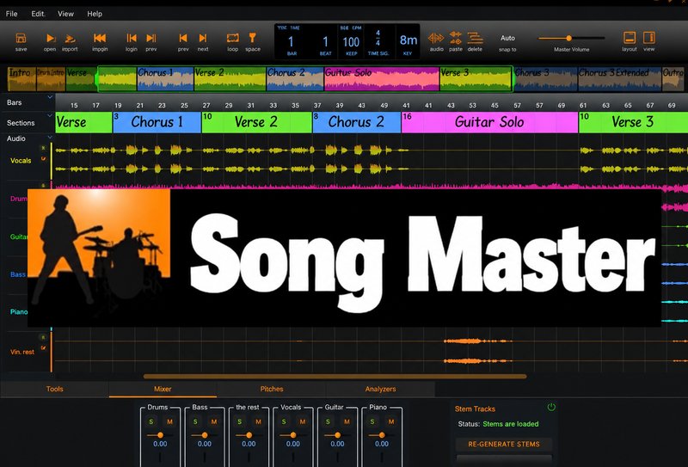Click the 8m key display
This screenshot has height=467, width=688.
(408, 40)
